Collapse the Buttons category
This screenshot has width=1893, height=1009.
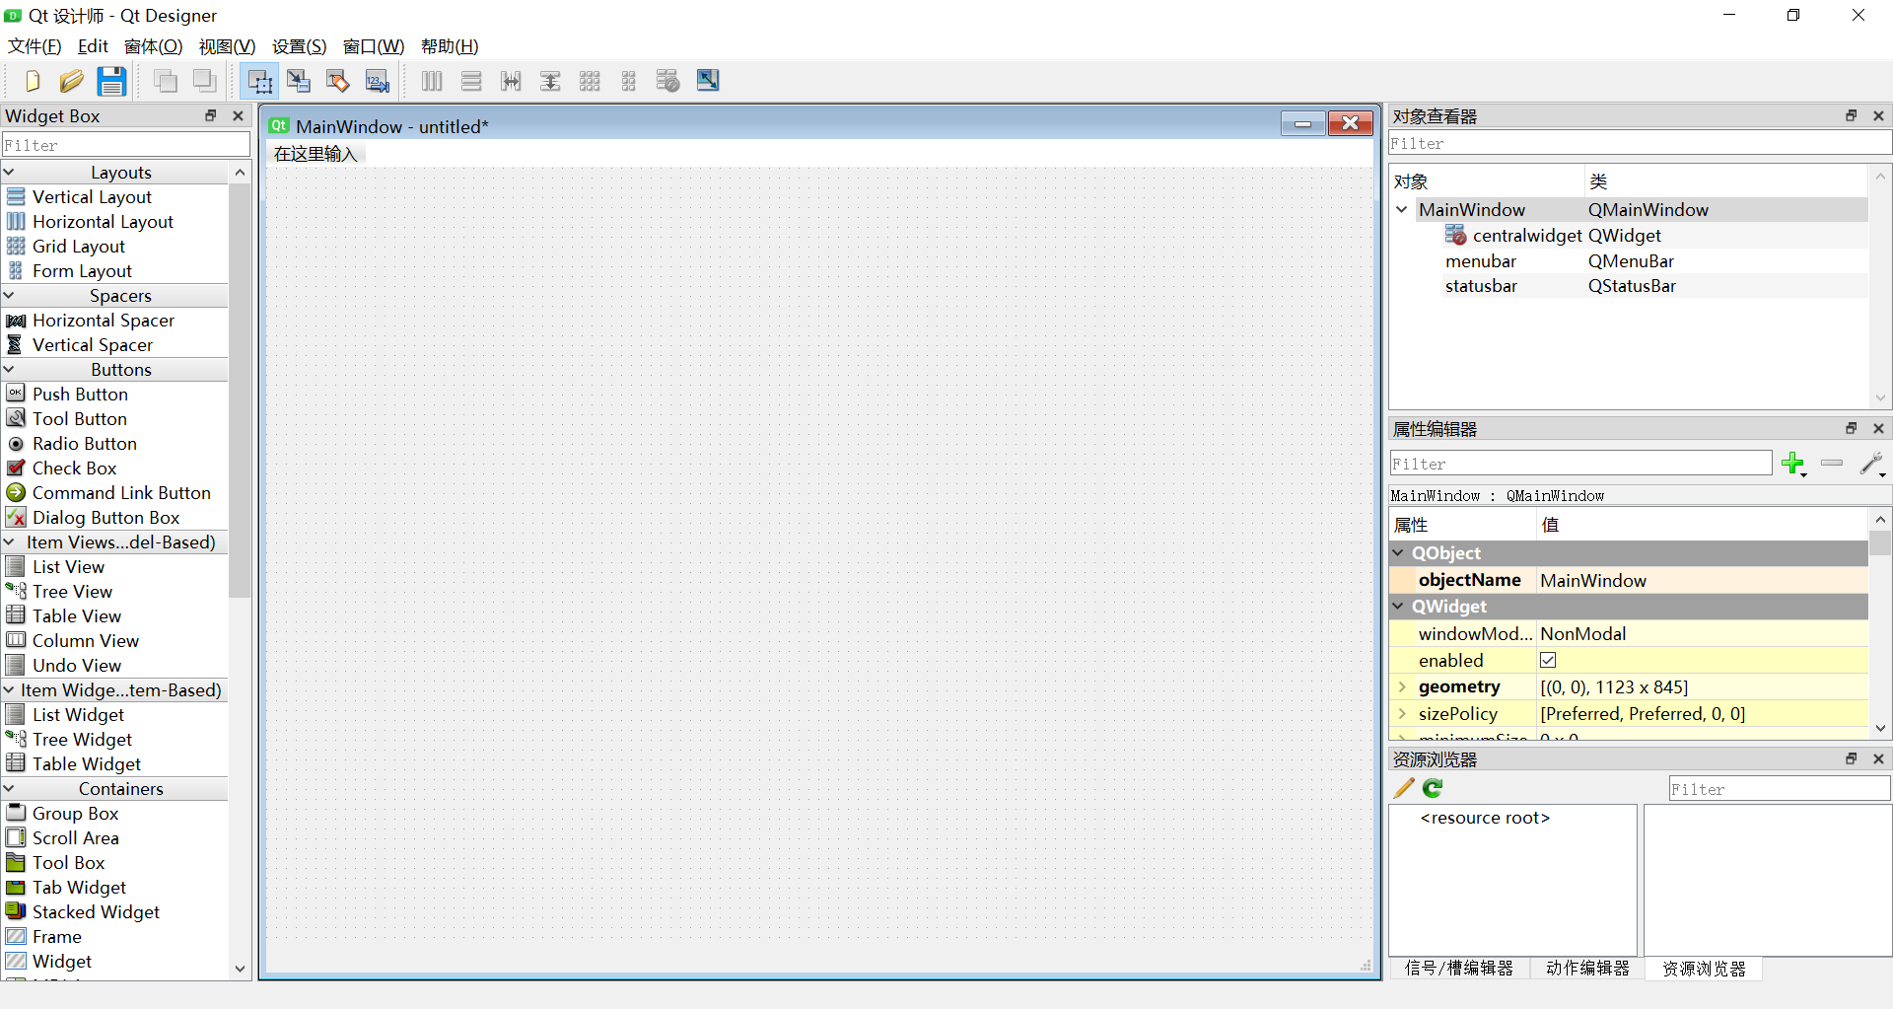(x=9, y=369)
